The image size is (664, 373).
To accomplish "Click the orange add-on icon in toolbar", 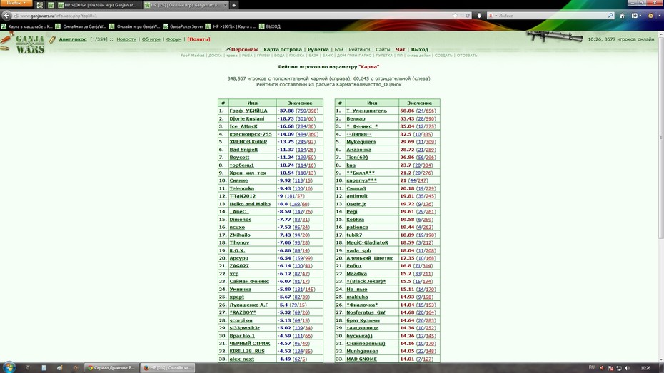I will [x=650, y=16].
